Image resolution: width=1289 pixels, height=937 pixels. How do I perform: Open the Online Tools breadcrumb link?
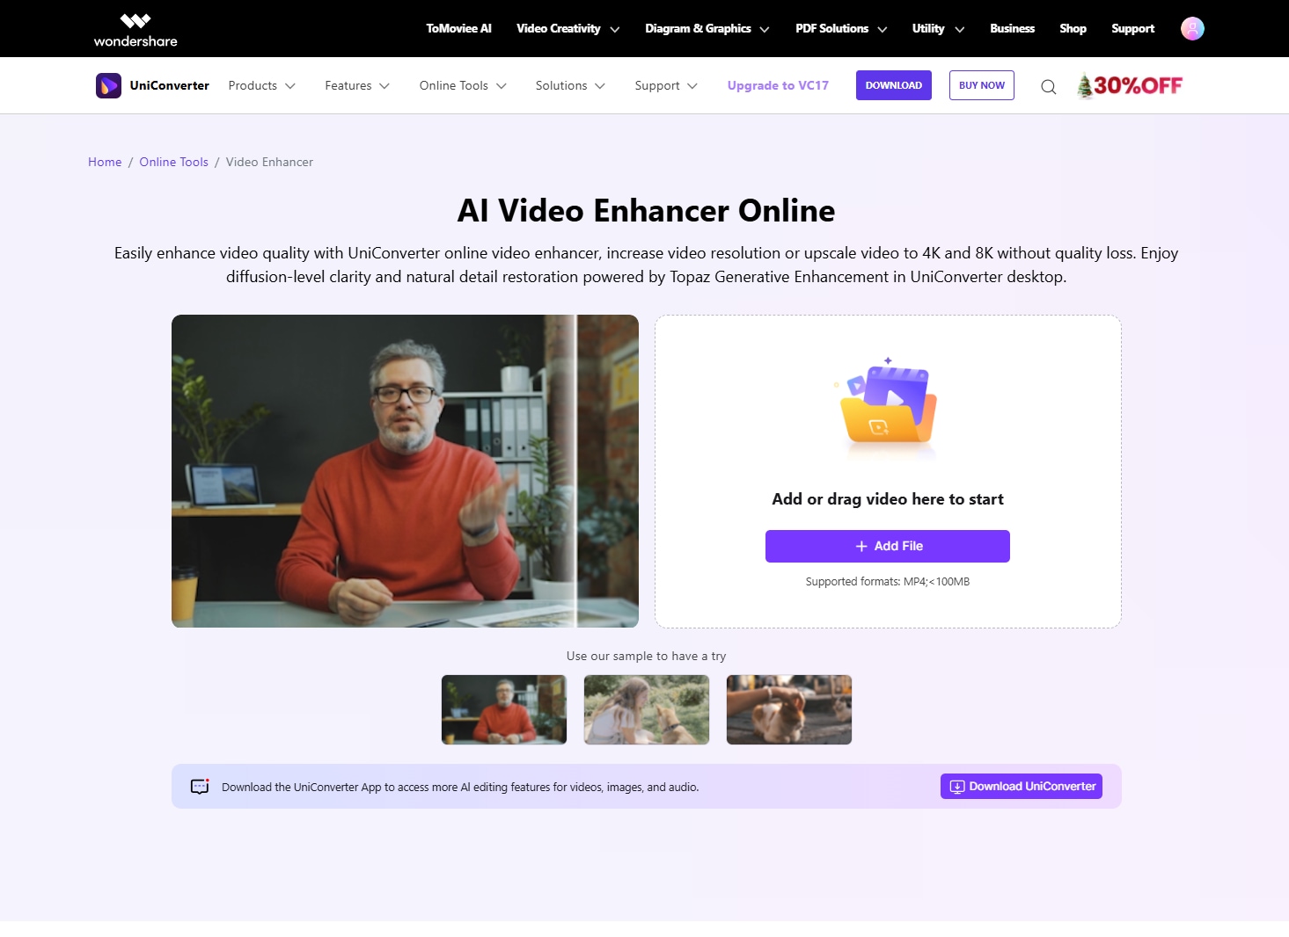click(x=173, y=162)
